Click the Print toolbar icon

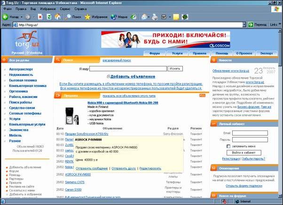[x=155, y=16]
